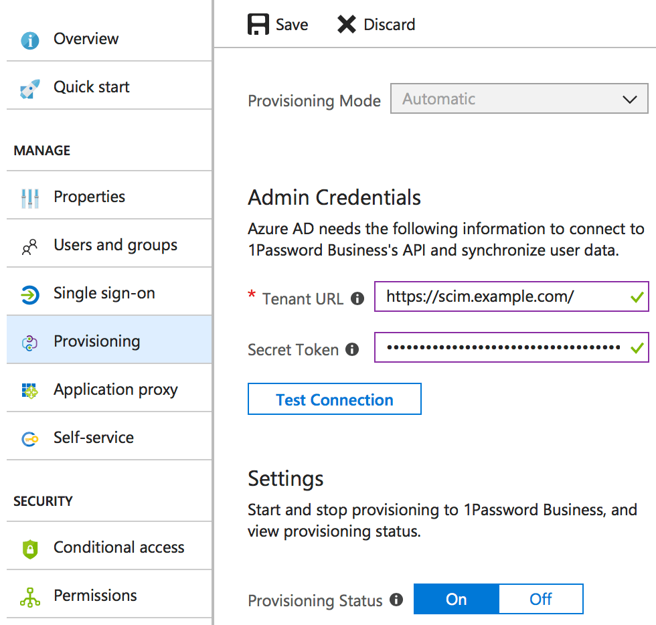The width and height of the screenshot is (656, 625).
Task: Turn Provisioning Status Off
Action: 541,599
